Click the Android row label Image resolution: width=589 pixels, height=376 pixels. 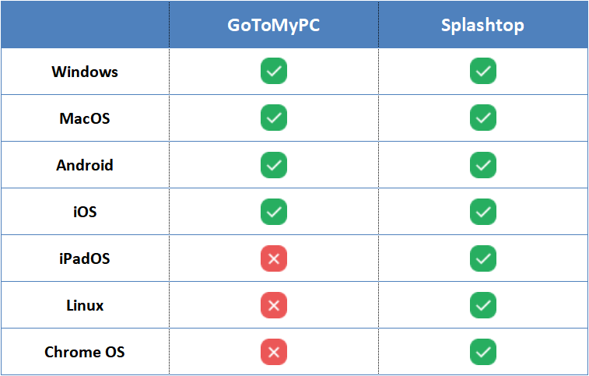pos(85,165)
